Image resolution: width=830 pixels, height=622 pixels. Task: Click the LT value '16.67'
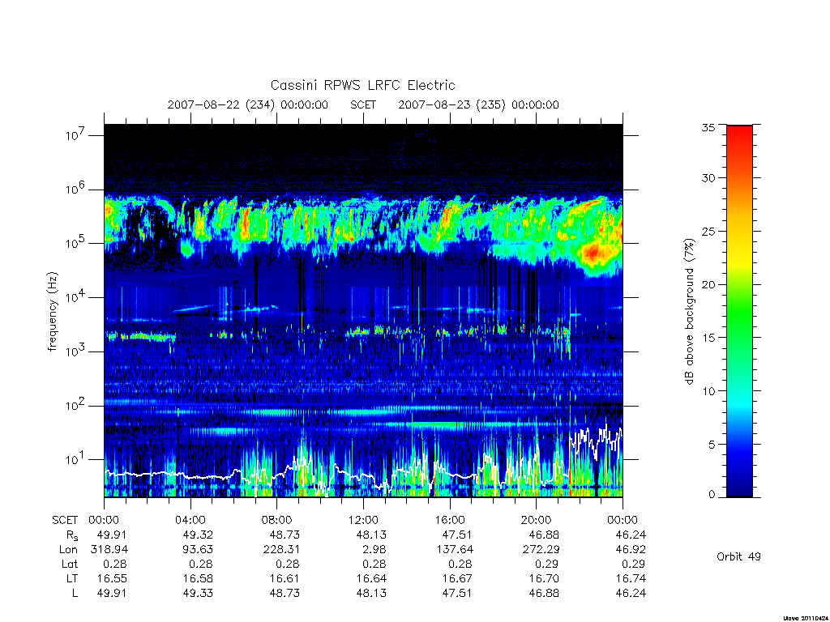[457, 578]
